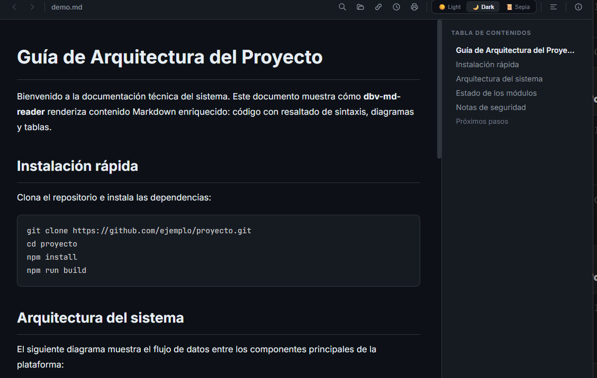Click the cd proyecto code line
The height and width of the screenshot is (378, 597).
point(52,244)
